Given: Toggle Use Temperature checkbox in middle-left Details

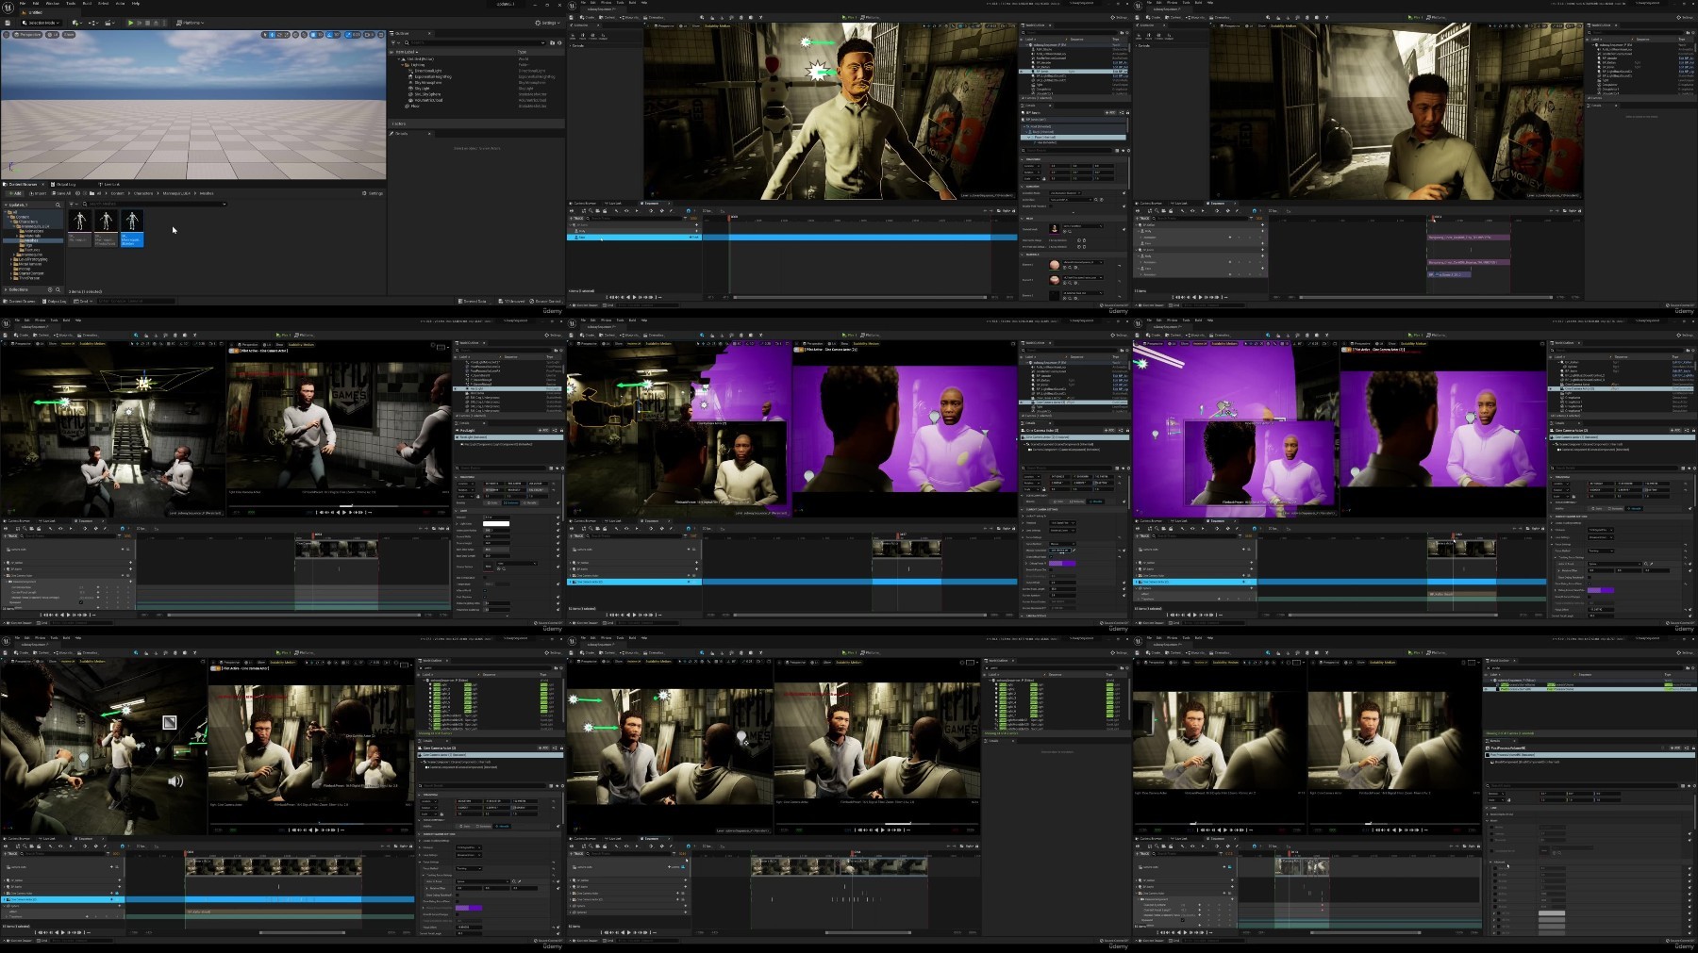Looking at the screenshot, I should point(485,578).
